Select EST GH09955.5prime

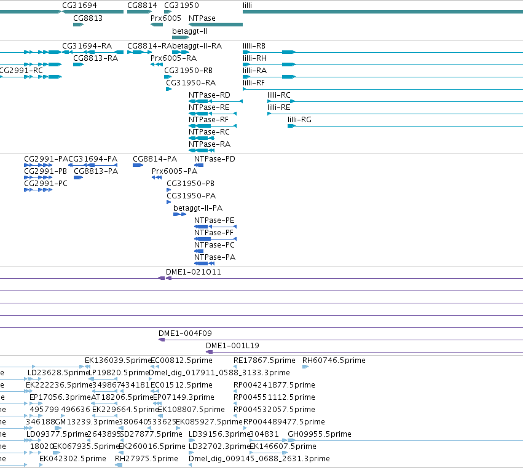pos(320,435)
